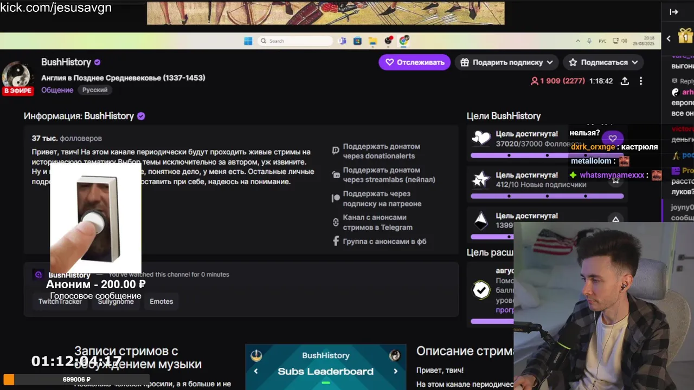Go to previous leaderboard with left arrow
The height and width of the screenshot is (390, 694).
pyautogui.click(x=256, y=371)
